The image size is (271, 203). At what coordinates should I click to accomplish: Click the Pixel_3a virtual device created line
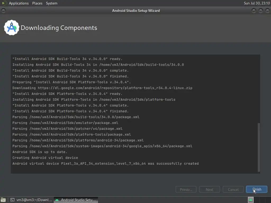(105, 163)
